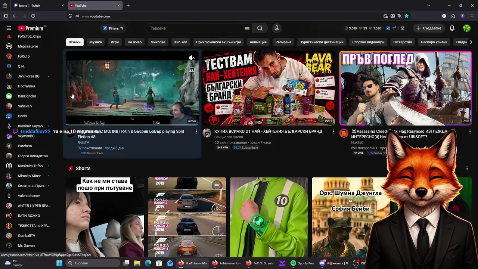
Task: Open the weather widget showing 4°C Cloudy
Action: coord(13,263)
